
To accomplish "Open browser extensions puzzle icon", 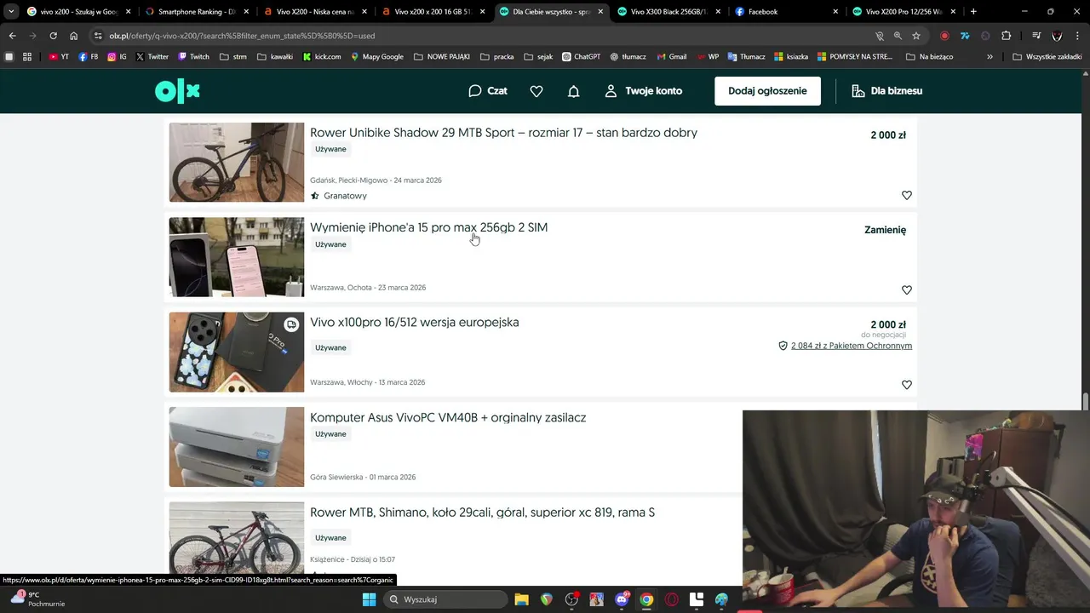I will pyautogui.click(x=1007, y=36).
